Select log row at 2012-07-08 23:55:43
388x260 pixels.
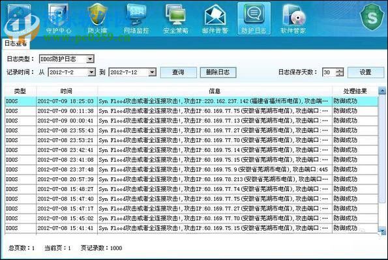(191, 130)
